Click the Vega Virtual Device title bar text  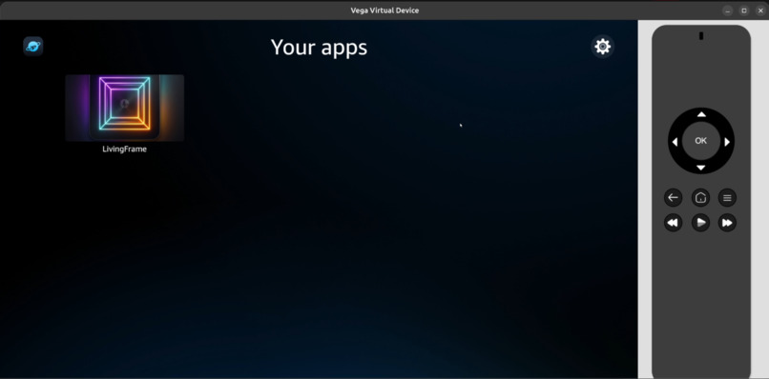384,10
